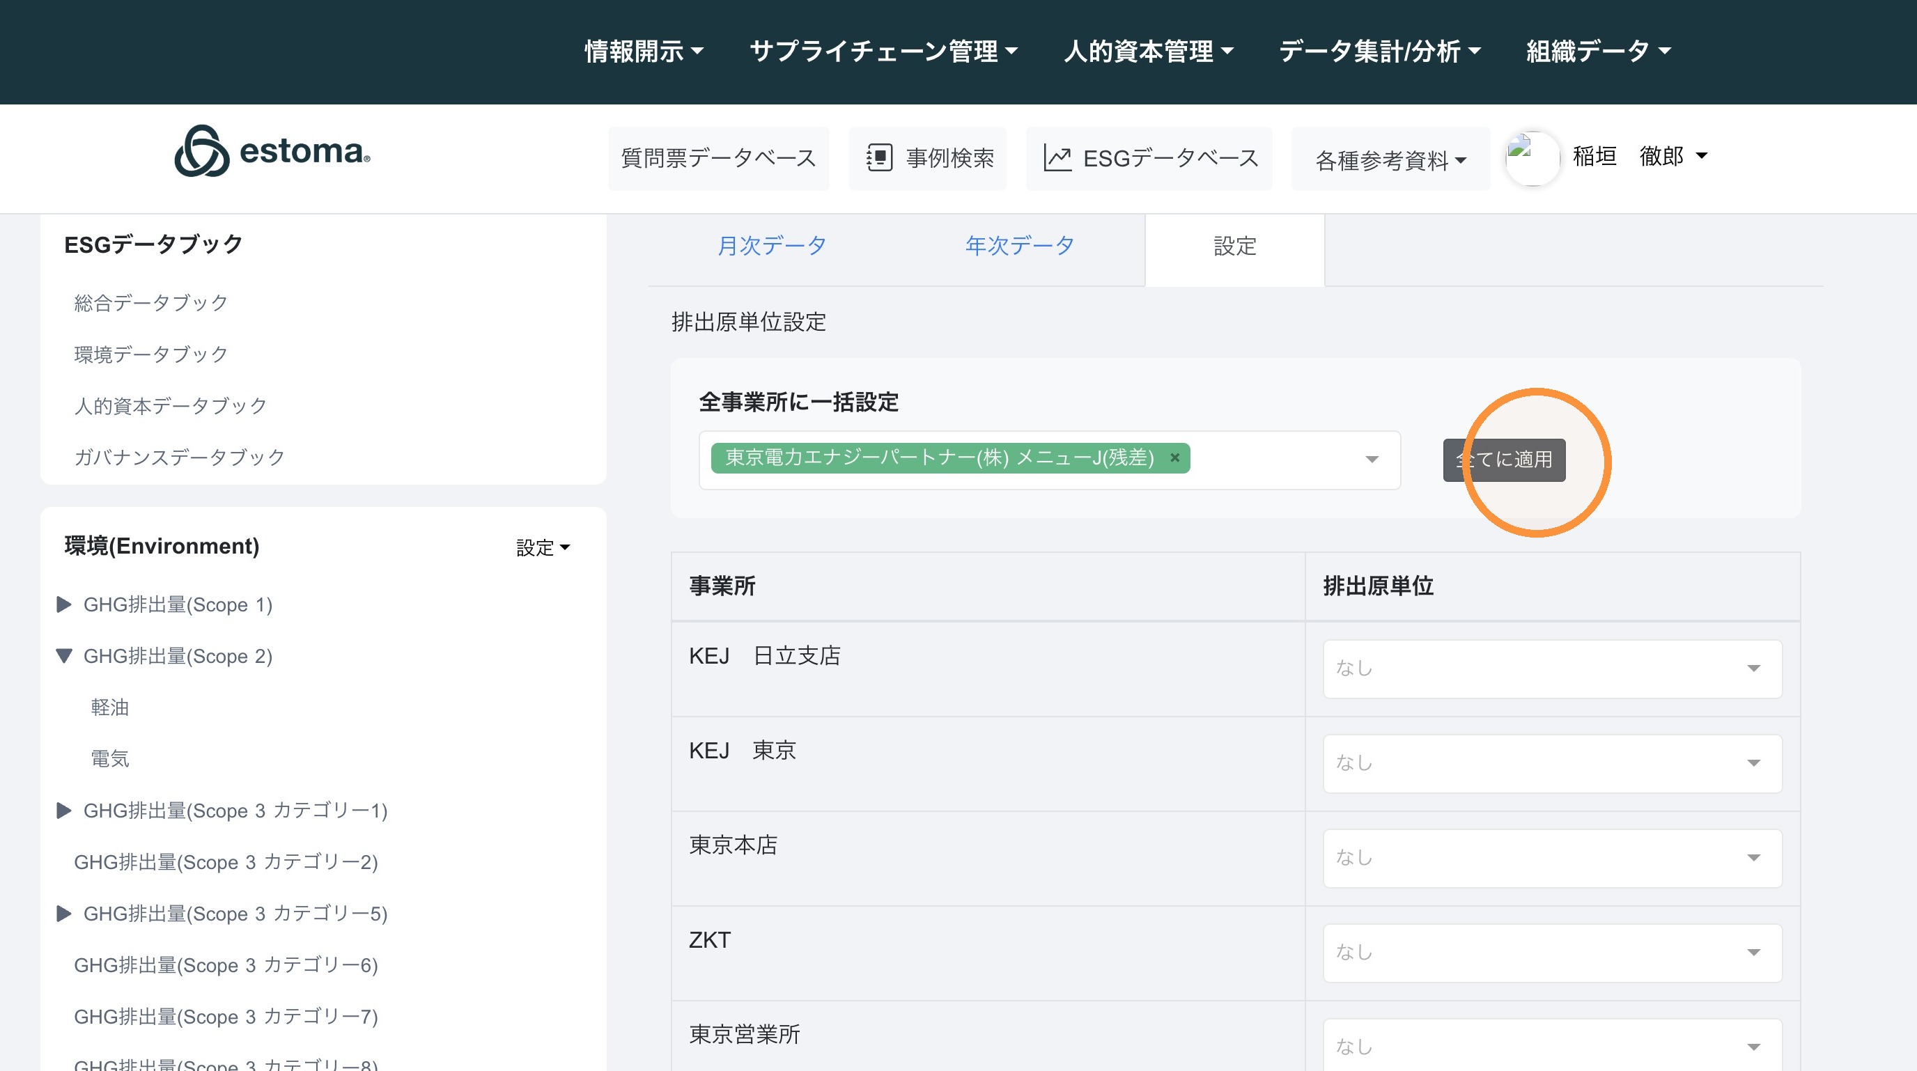Select 軽油 under Scope 2
Image resolution: width=1917 pixels, height=1071 pixels.
tap(110, 707)
